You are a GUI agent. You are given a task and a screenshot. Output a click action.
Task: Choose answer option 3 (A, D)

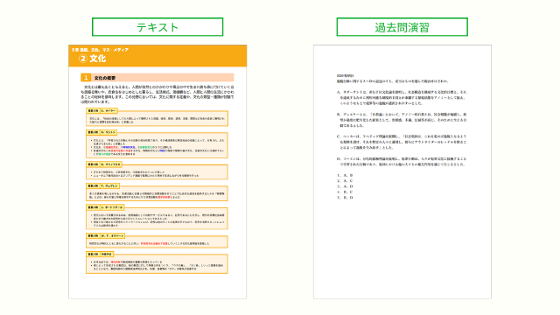click(345, 186)
